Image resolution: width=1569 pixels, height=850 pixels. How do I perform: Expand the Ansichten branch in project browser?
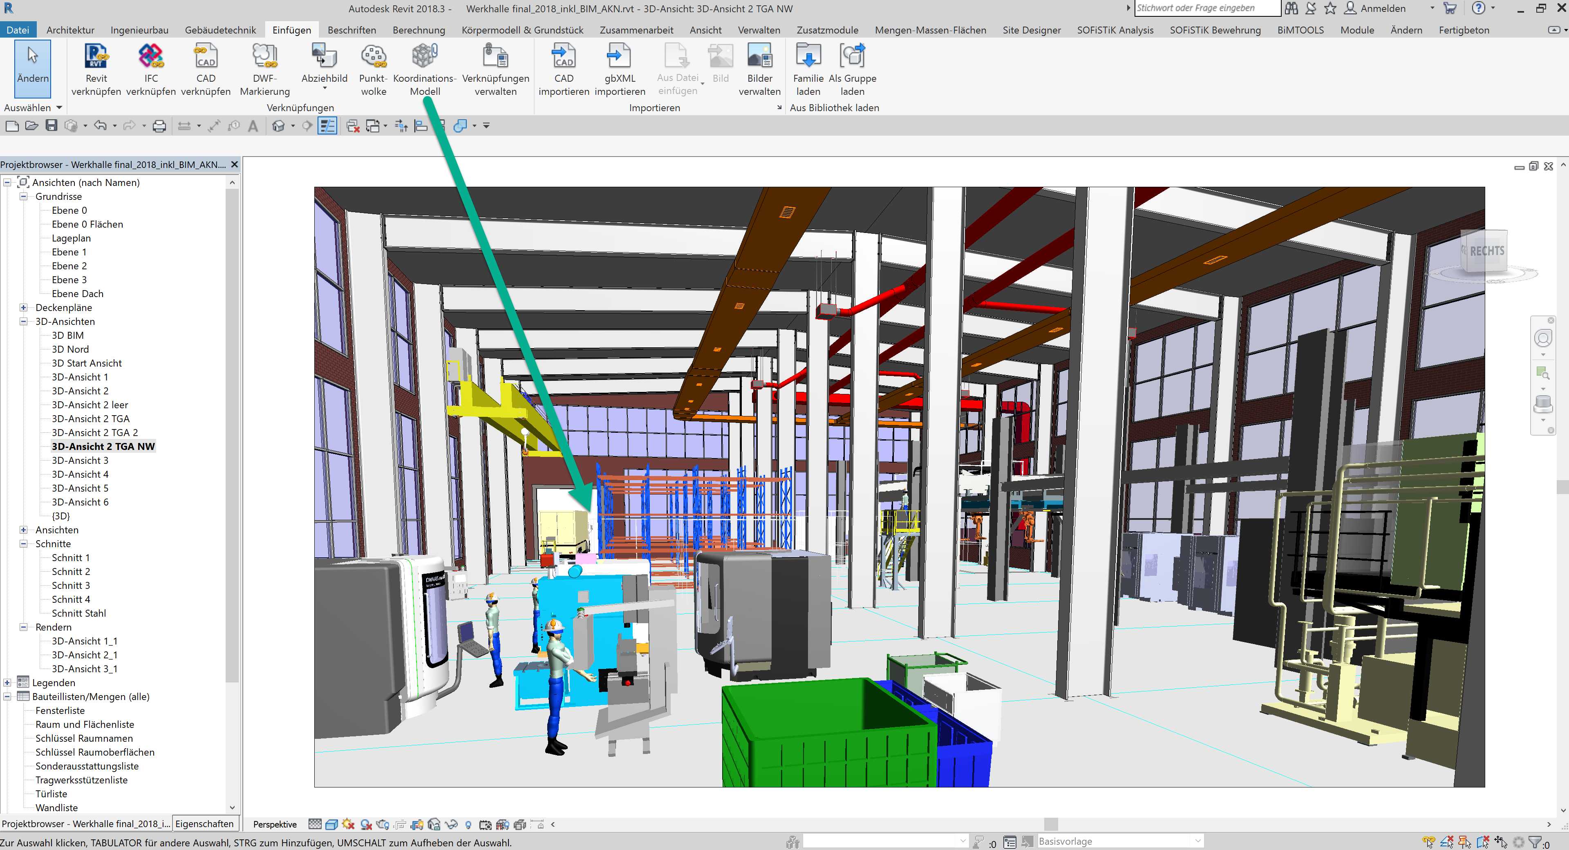23,530
